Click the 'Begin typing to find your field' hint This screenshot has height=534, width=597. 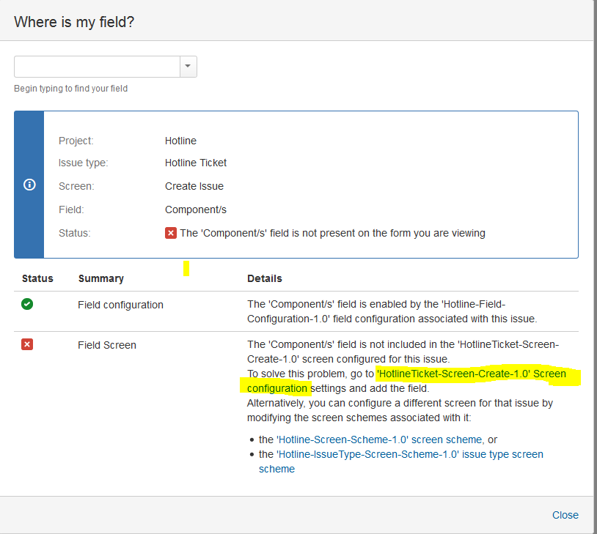tap(71, 88)
